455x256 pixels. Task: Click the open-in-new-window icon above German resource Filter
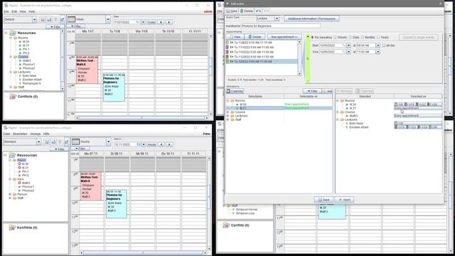pyautogui.click(x=66, y=142)
